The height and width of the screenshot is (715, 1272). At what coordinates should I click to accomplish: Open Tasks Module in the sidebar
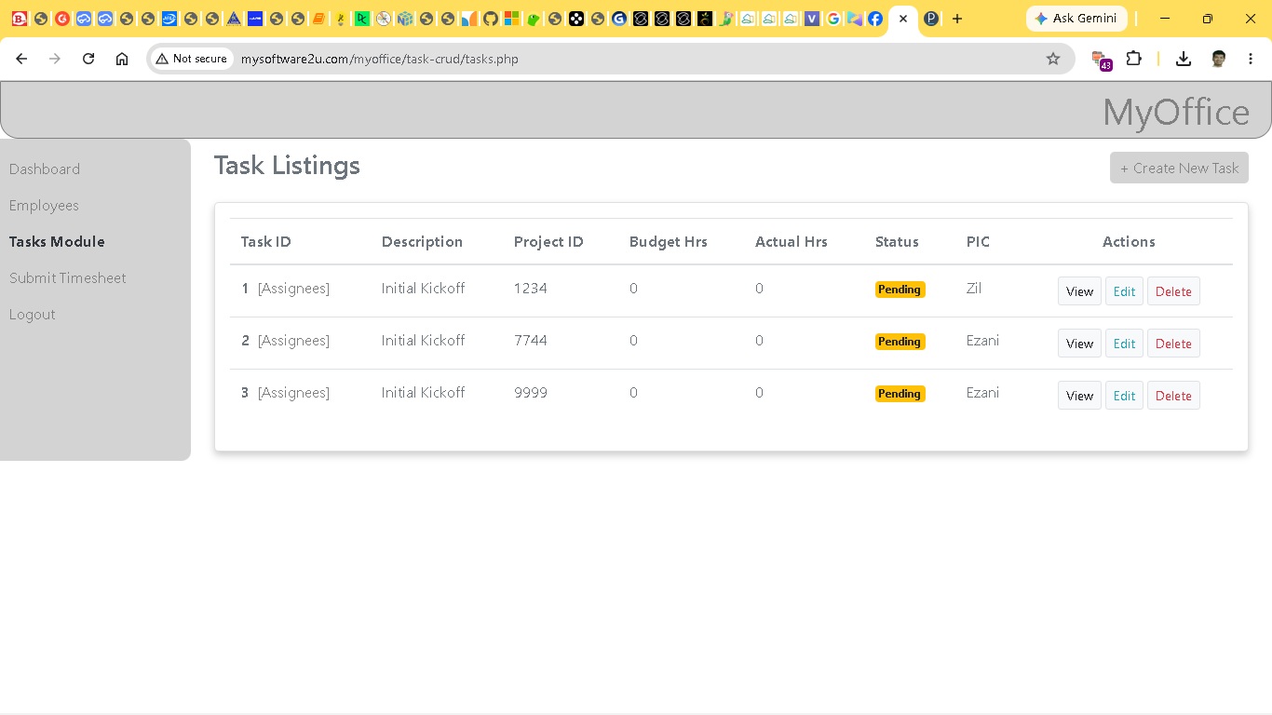coord(57,242)
